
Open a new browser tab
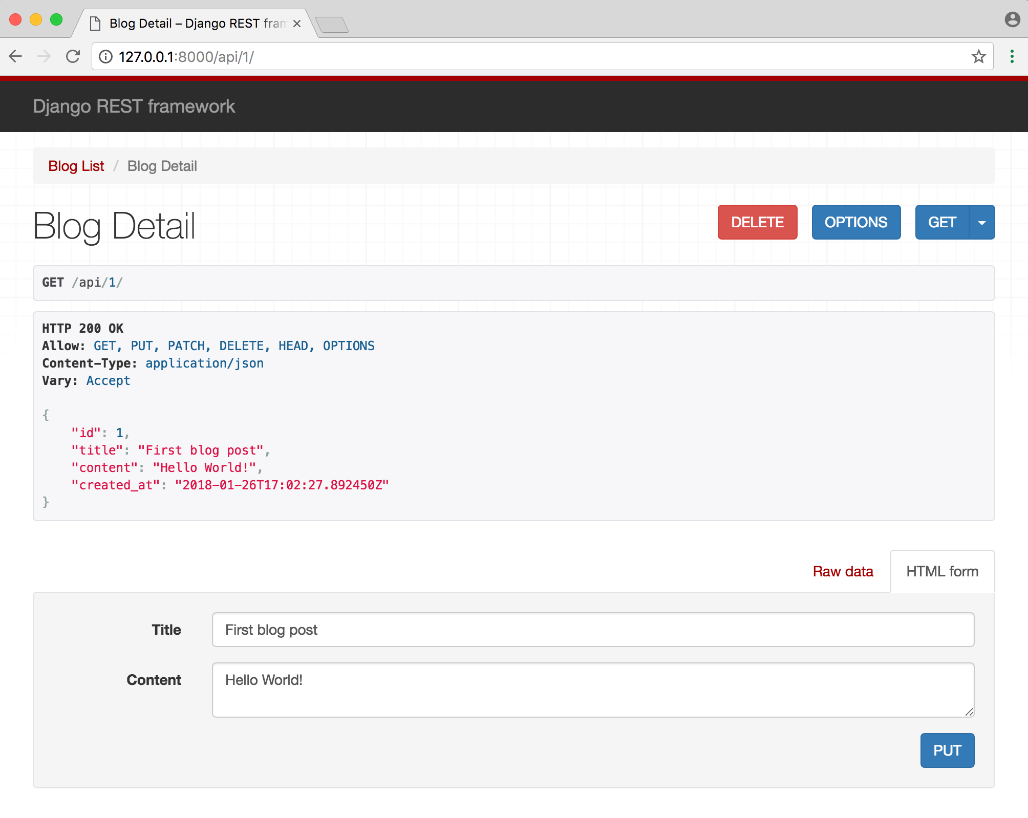click(332, 24)
